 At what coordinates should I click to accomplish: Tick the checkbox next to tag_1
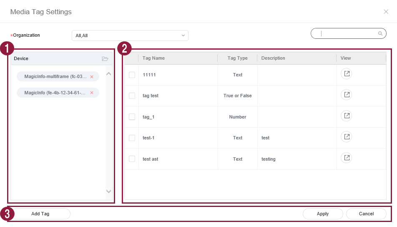click(132, 117)
